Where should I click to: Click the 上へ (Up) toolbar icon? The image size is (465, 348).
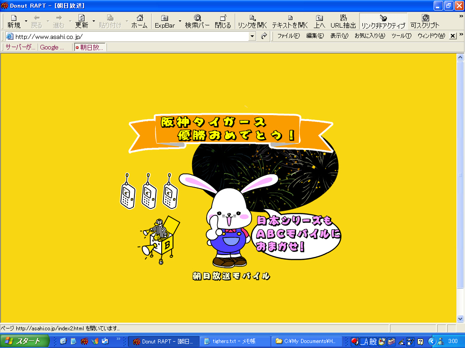coord(320,21)
